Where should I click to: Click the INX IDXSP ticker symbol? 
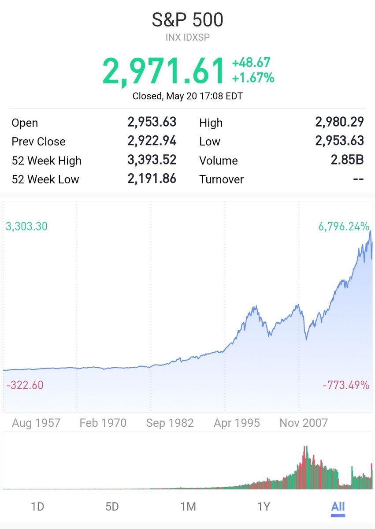[187, 37]
